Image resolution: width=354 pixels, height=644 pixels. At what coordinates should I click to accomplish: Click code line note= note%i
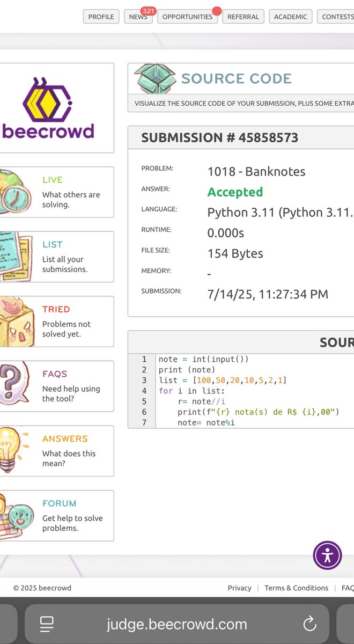tap(206, 423)
